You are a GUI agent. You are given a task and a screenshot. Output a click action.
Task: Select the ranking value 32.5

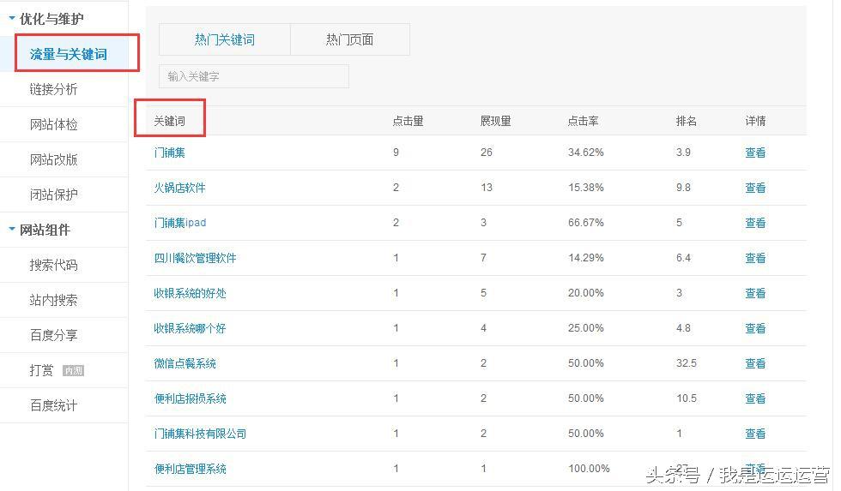(686, 363)
